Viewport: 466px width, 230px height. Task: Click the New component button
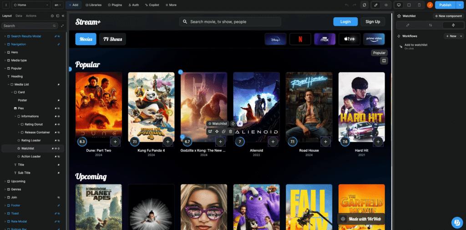point(448,16)
